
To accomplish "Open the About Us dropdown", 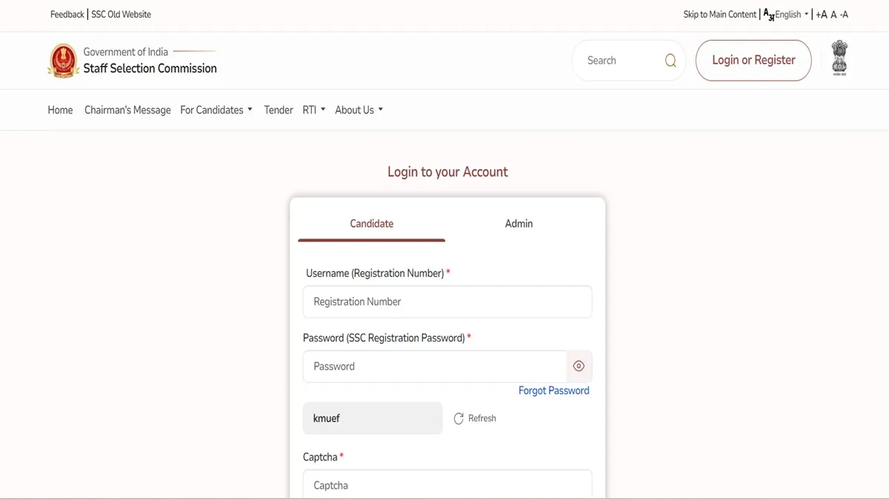I will tap(359, 110).
